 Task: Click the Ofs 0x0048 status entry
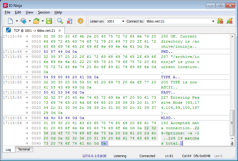[202, 156]
